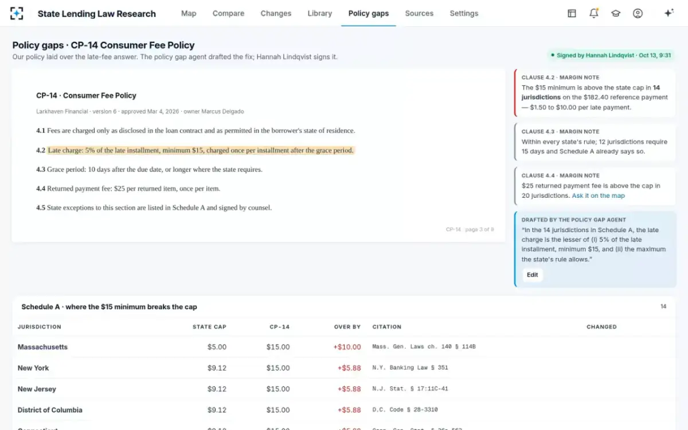Click the highlighted clause 4.2 late charge text
This screenshot has height=430, width=688.
(201, 150)
